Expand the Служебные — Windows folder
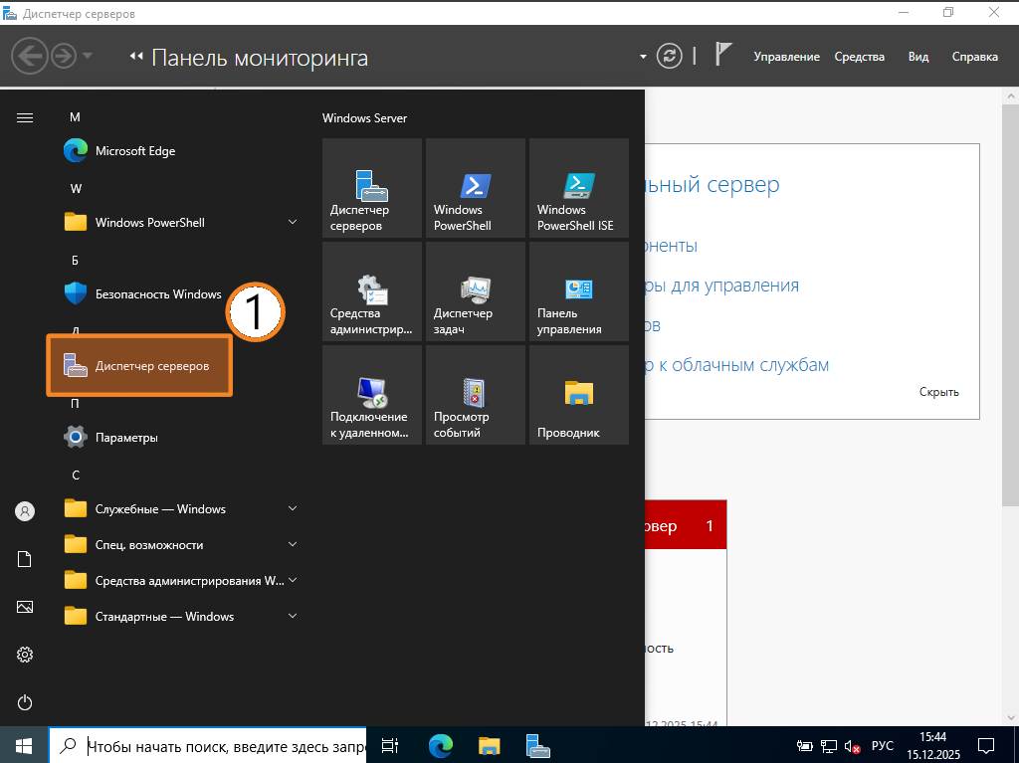 [x=293, y=509]
